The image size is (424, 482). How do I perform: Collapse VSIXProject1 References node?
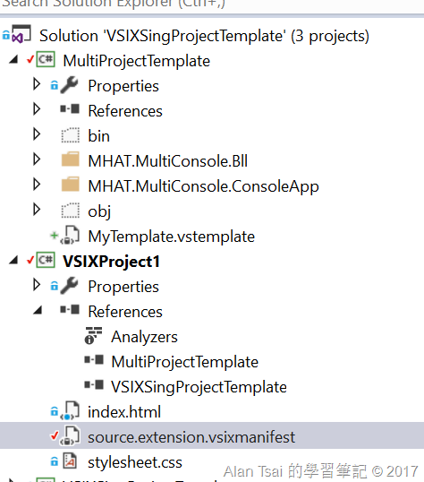38,310
